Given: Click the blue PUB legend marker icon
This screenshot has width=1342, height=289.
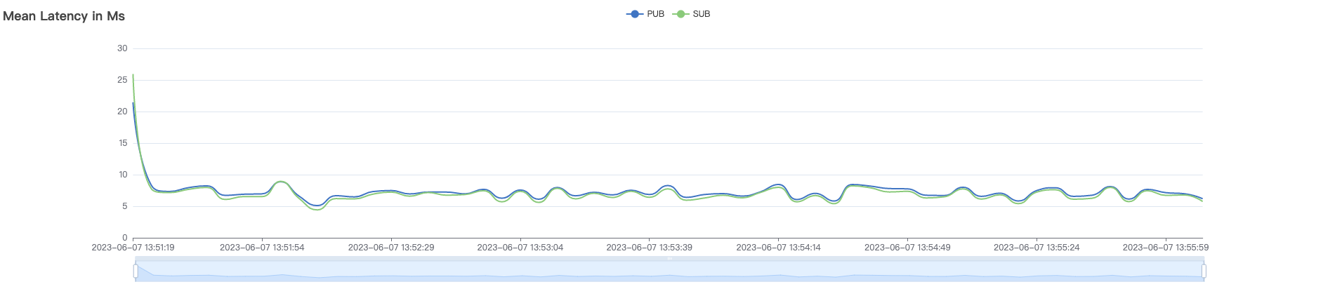Looking at the screenshot, I should tap(635, 14).
